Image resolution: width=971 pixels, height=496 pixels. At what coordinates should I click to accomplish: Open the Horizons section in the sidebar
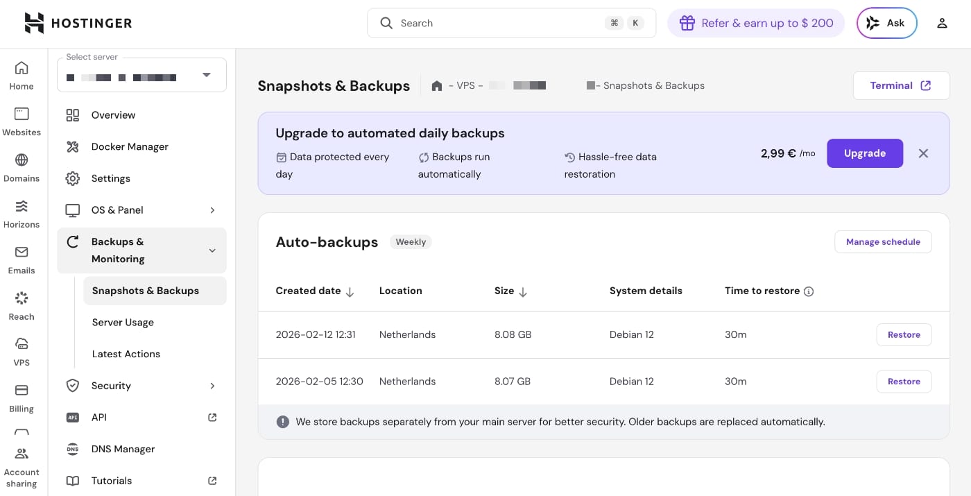pyautogui.click(x=21, y=212)
